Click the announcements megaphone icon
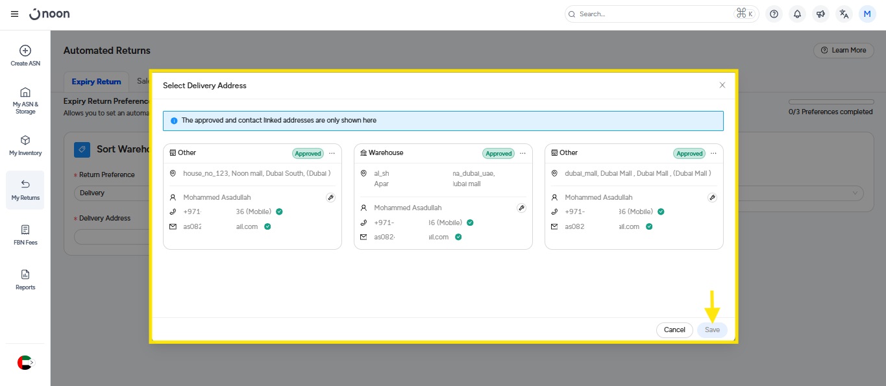Viewport: 886px width, 386px height. coord(820,14)
